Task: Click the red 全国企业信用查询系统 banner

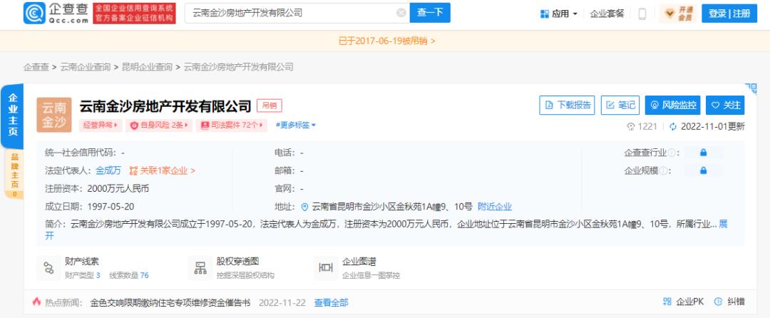Action: click(x=134, y=14)
